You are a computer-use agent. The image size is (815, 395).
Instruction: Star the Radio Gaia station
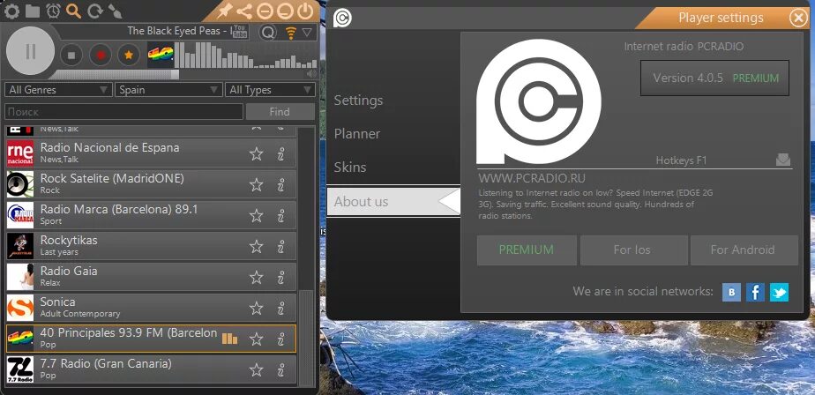pos(256,277)
